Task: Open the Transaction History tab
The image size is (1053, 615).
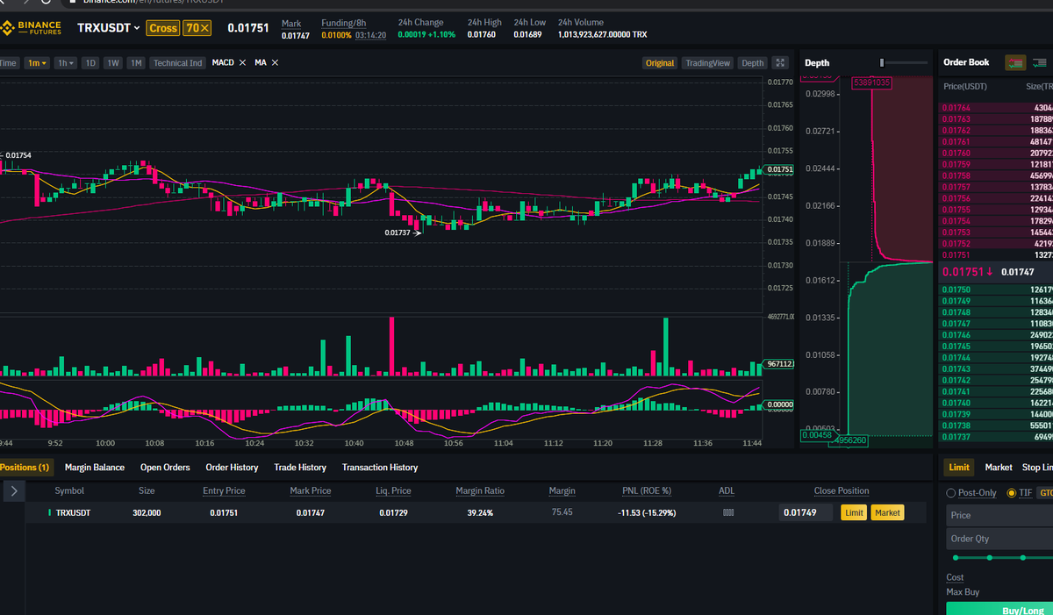Action: [380, 468]
